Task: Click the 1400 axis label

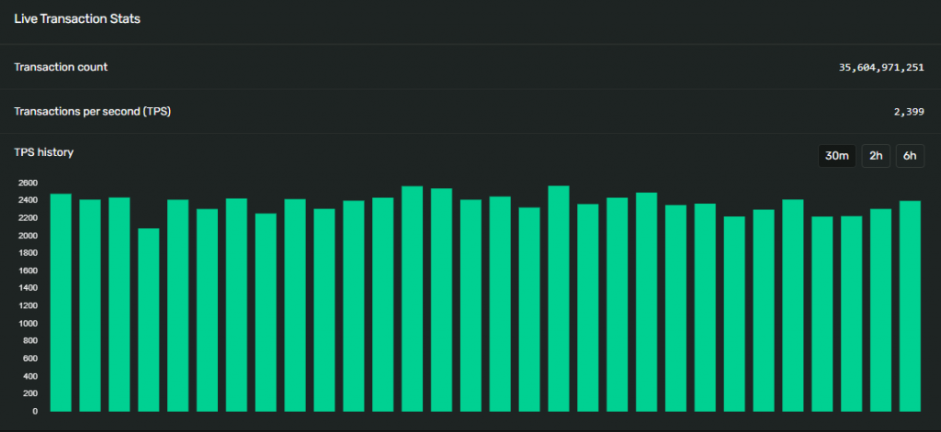Action: 30,288
